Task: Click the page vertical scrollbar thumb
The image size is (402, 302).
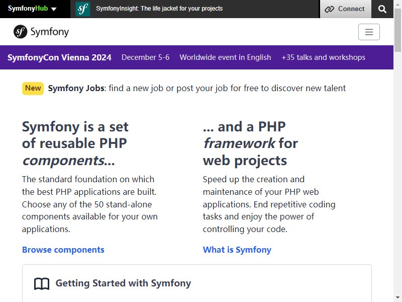Action: [397, 30]
